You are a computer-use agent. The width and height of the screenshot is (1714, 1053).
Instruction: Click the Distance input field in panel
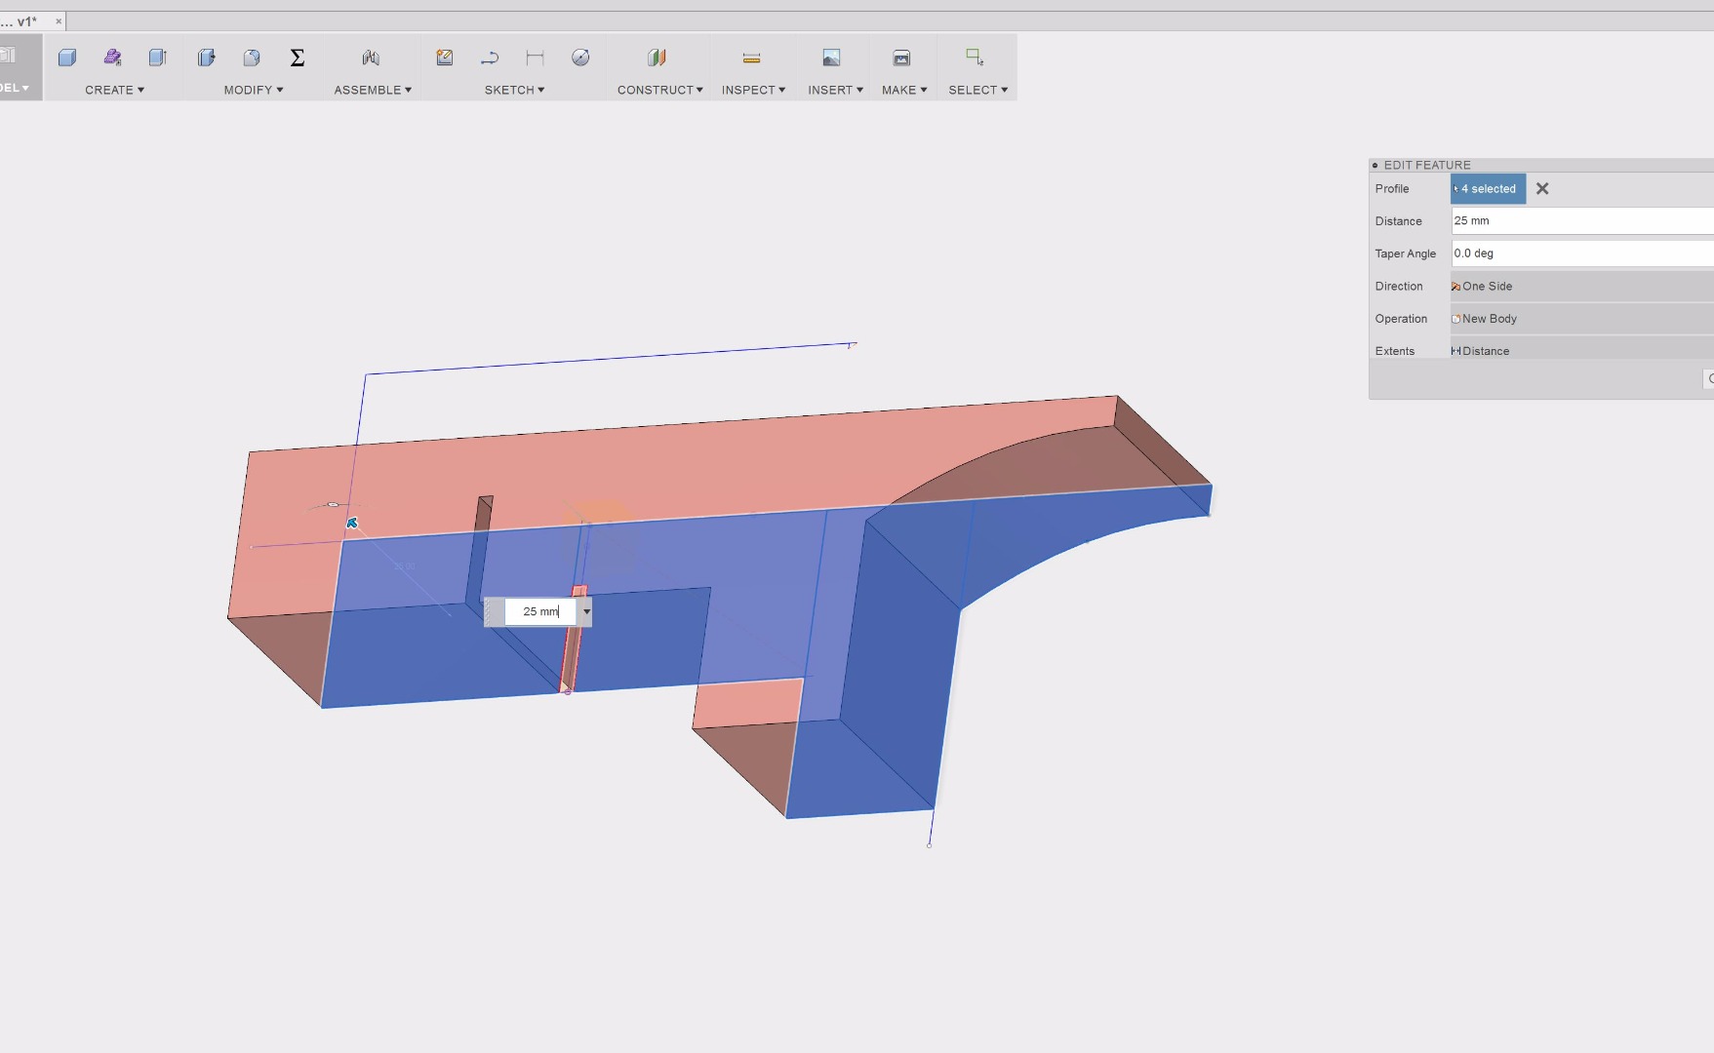point(1582,221)
